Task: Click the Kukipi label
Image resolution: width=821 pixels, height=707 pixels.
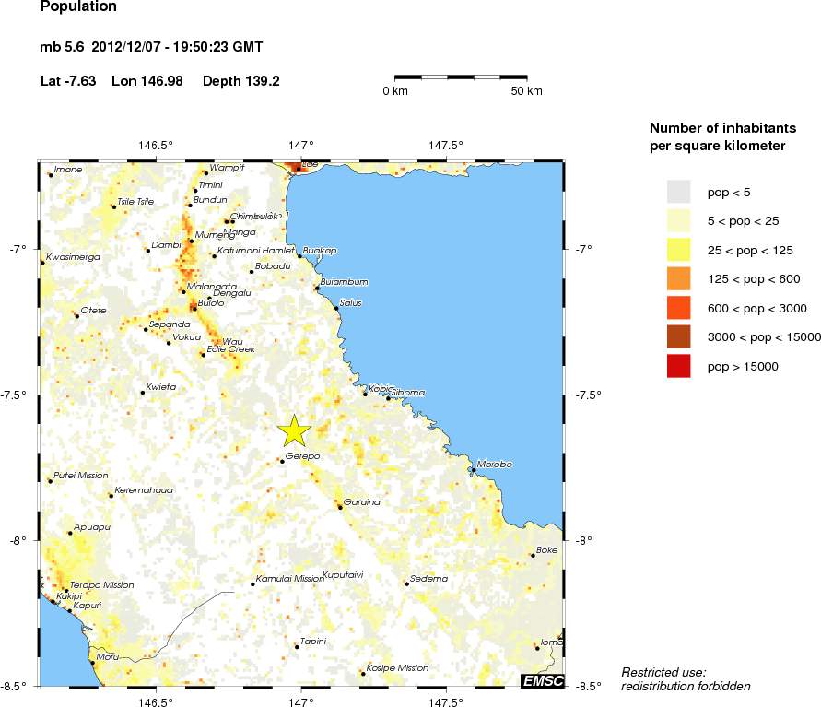Action: [x=69, y=596]
